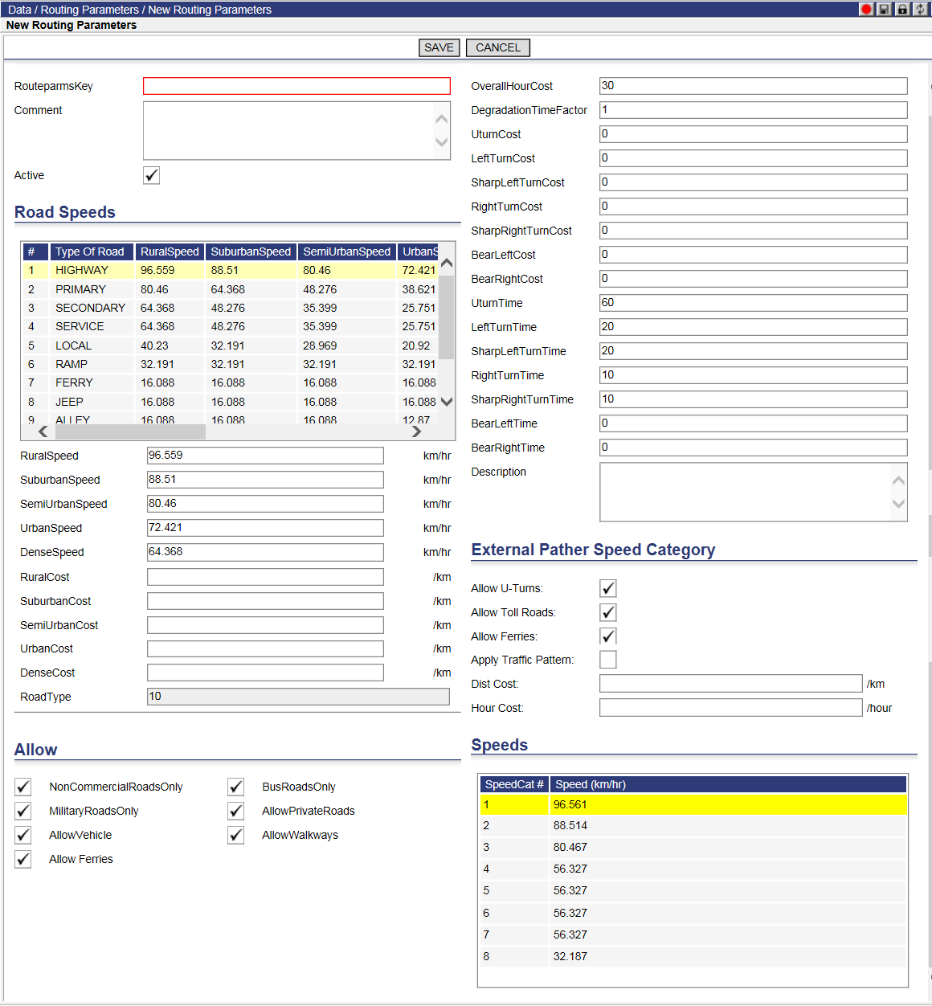Click the RightTurnTime field

(x=753, y=375)
